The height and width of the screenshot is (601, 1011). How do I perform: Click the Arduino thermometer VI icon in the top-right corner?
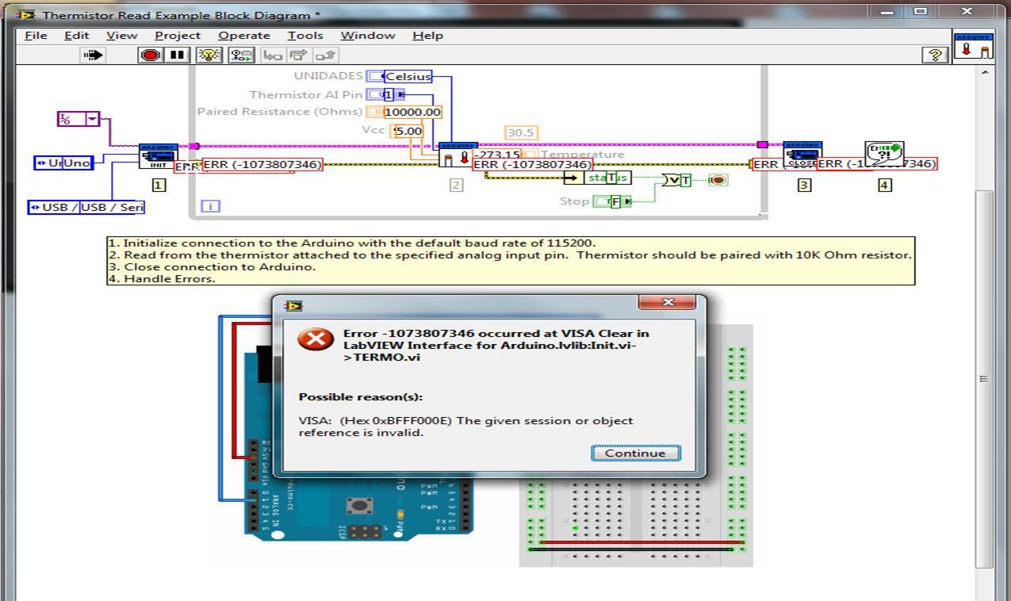974,45
